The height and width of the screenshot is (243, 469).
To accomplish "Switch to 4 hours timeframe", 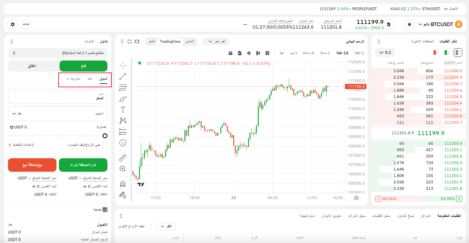I will pyautogui.click(x=308, y=53).
